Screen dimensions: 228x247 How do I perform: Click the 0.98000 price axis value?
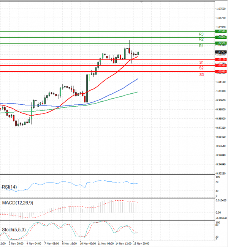pos(221,118)
